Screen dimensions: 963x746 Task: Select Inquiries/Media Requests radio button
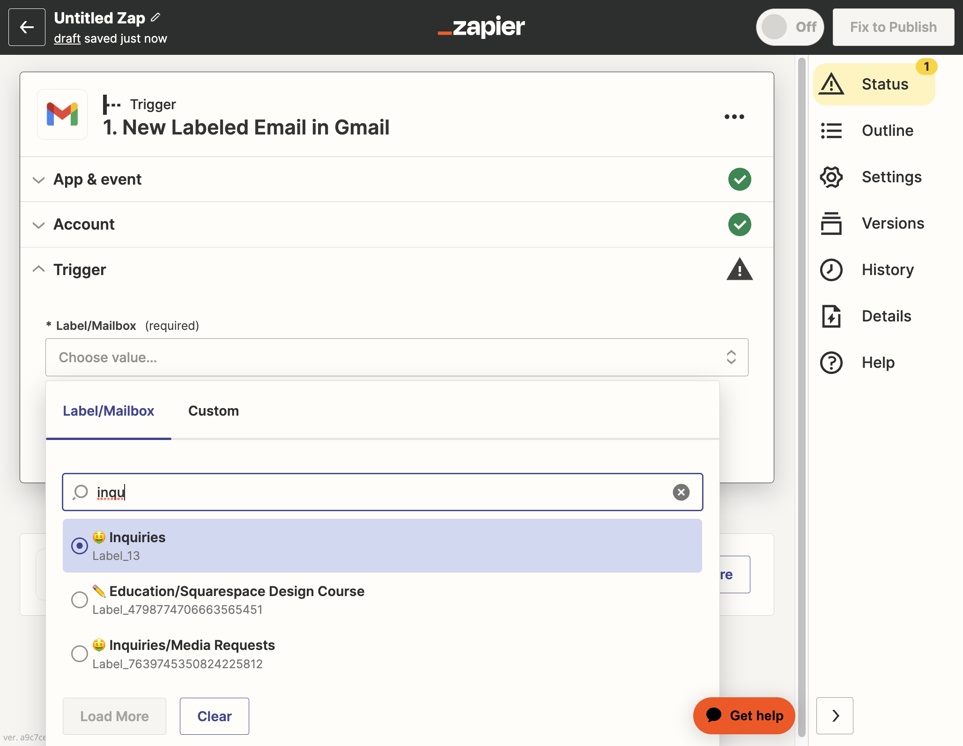[79, 653]
